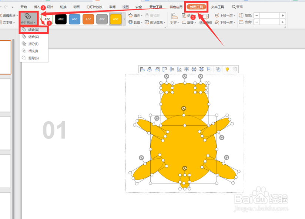Open the 选择窗格 selection pane
This screenshot has width=305, height=219.
[205, 19]
